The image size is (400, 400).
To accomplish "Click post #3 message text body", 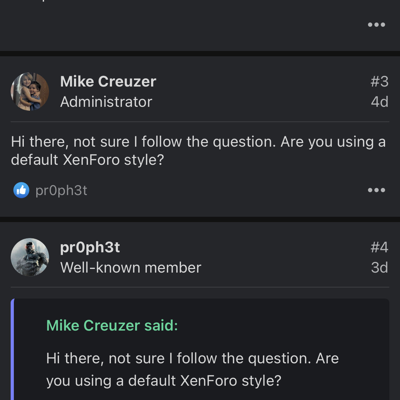I will pos(198,150).
